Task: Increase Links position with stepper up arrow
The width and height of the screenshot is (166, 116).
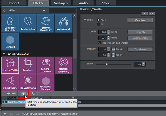Action: tap(108, 48)
